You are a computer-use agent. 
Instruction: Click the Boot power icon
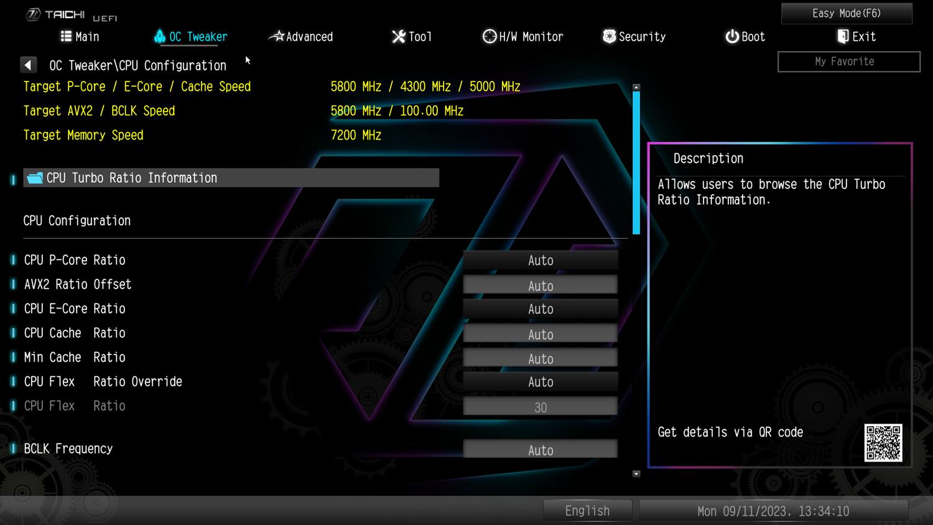point(732,37)
